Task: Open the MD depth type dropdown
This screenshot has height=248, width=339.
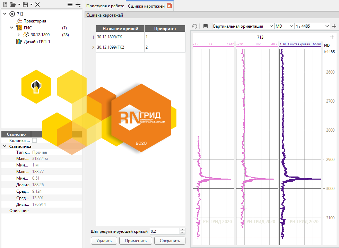Action: click(x=284, y=26)
